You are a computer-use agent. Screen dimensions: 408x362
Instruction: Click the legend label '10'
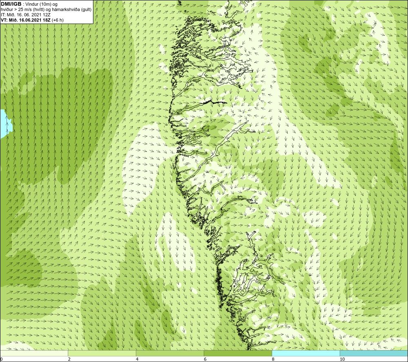pyautogui.click(x=342, y=359)
